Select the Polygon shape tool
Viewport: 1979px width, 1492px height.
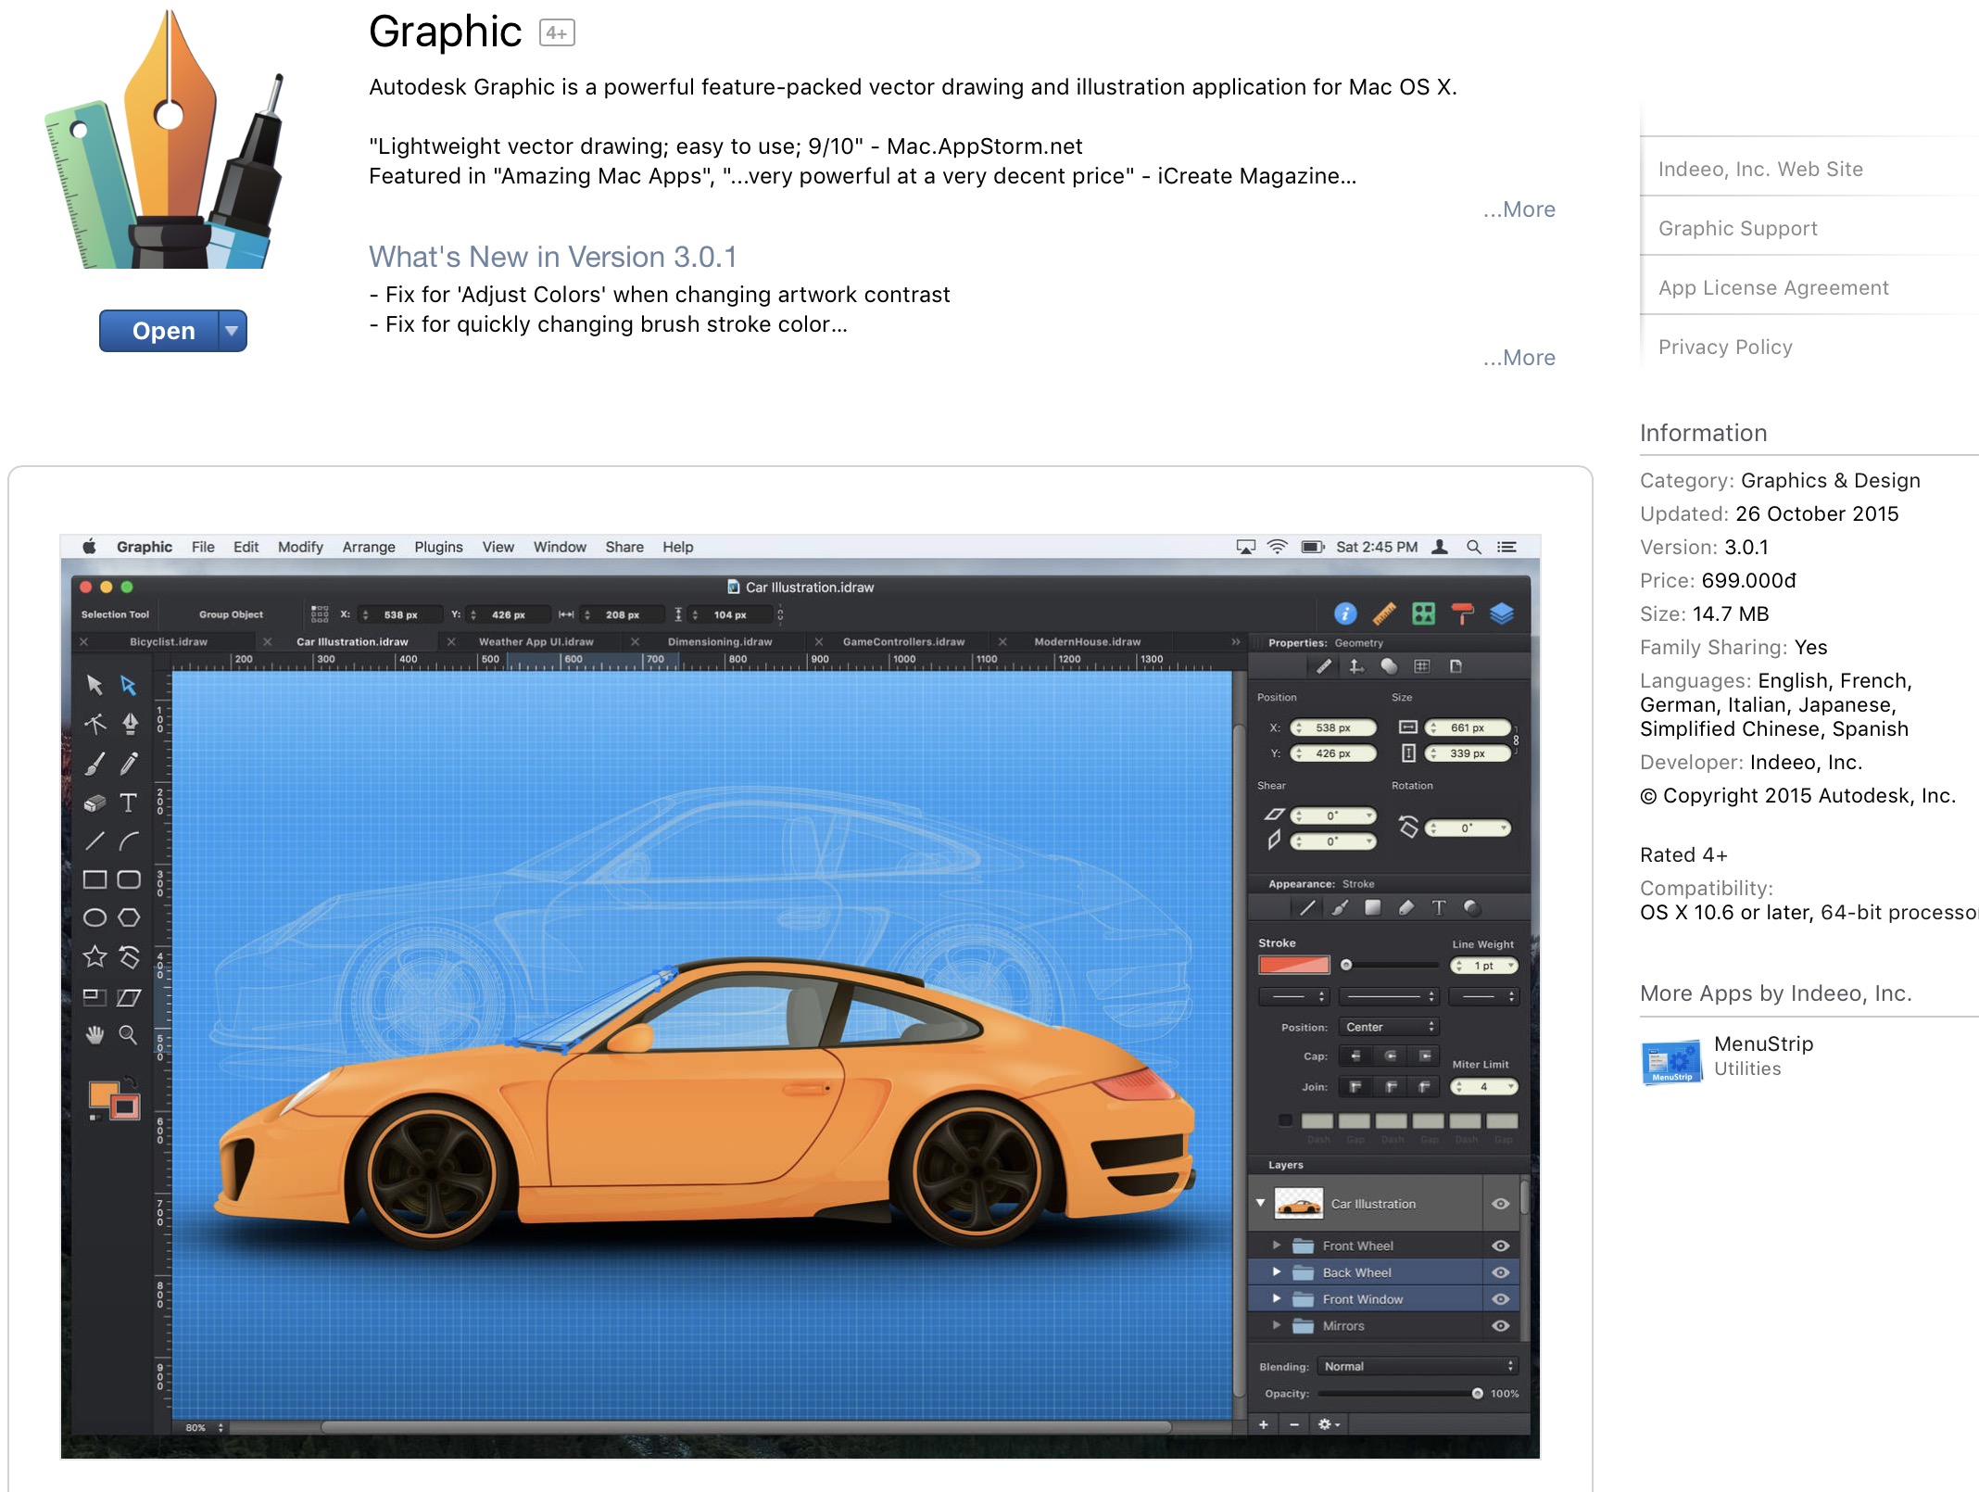129,917
